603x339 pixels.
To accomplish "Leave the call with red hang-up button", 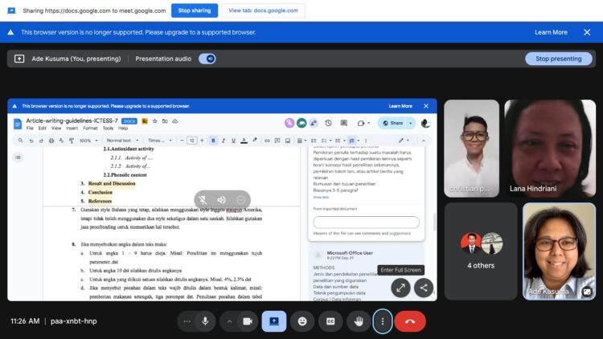I will point(410,321).
